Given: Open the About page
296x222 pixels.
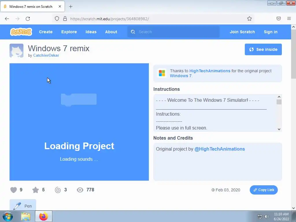Looking at the screenshot, I should coord(111,32).
